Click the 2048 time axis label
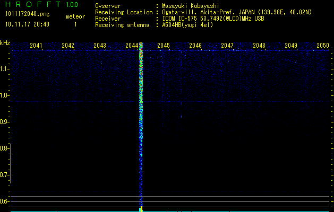Viewport: 334px width, 212px height. pos(259,46)
